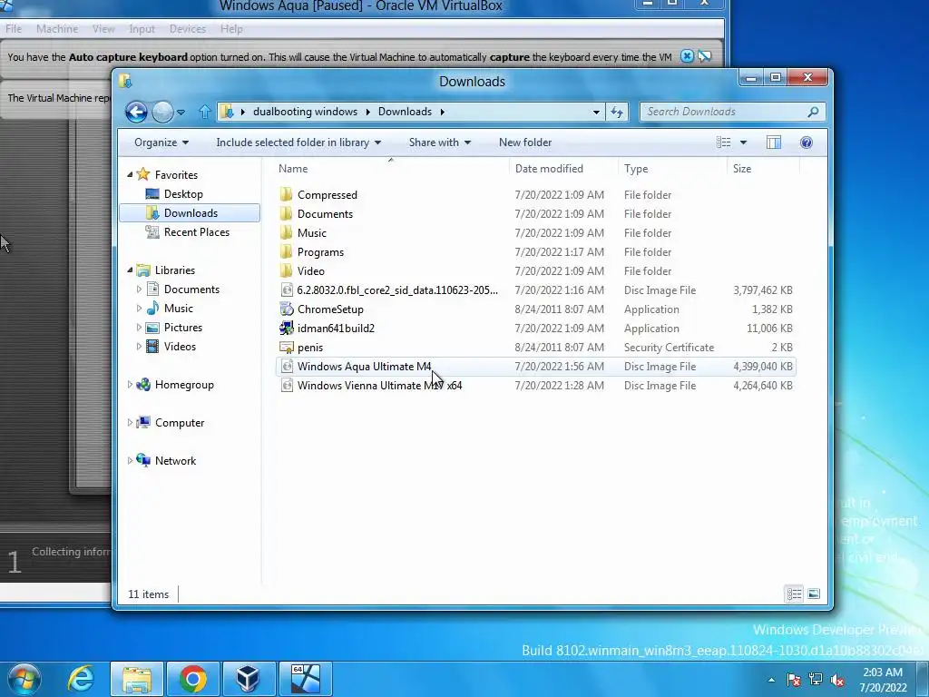Open the view options dropdown arrow
This screenshot has width=929, height=697.
[743, 142]
